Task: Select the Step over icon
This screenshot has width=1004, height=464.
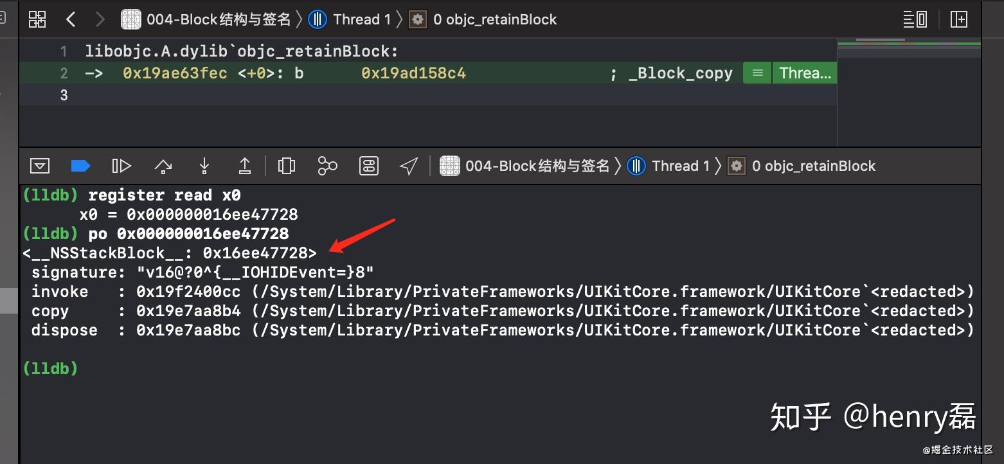Action: [163, 165]
